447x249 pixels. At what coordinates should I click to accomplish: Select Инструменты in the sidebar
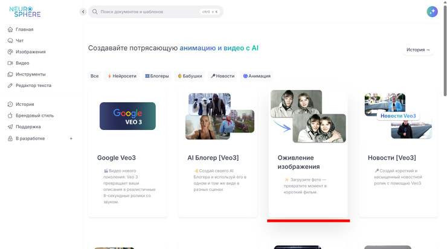click(30, 74)
